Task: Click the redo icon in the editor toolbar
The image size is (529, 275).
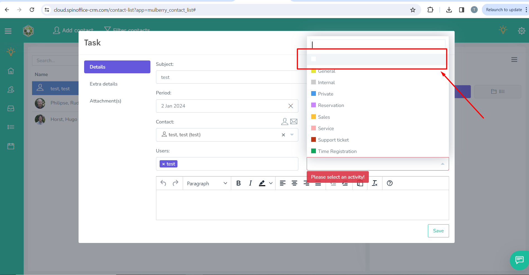Action: click(x=175, y=183)
